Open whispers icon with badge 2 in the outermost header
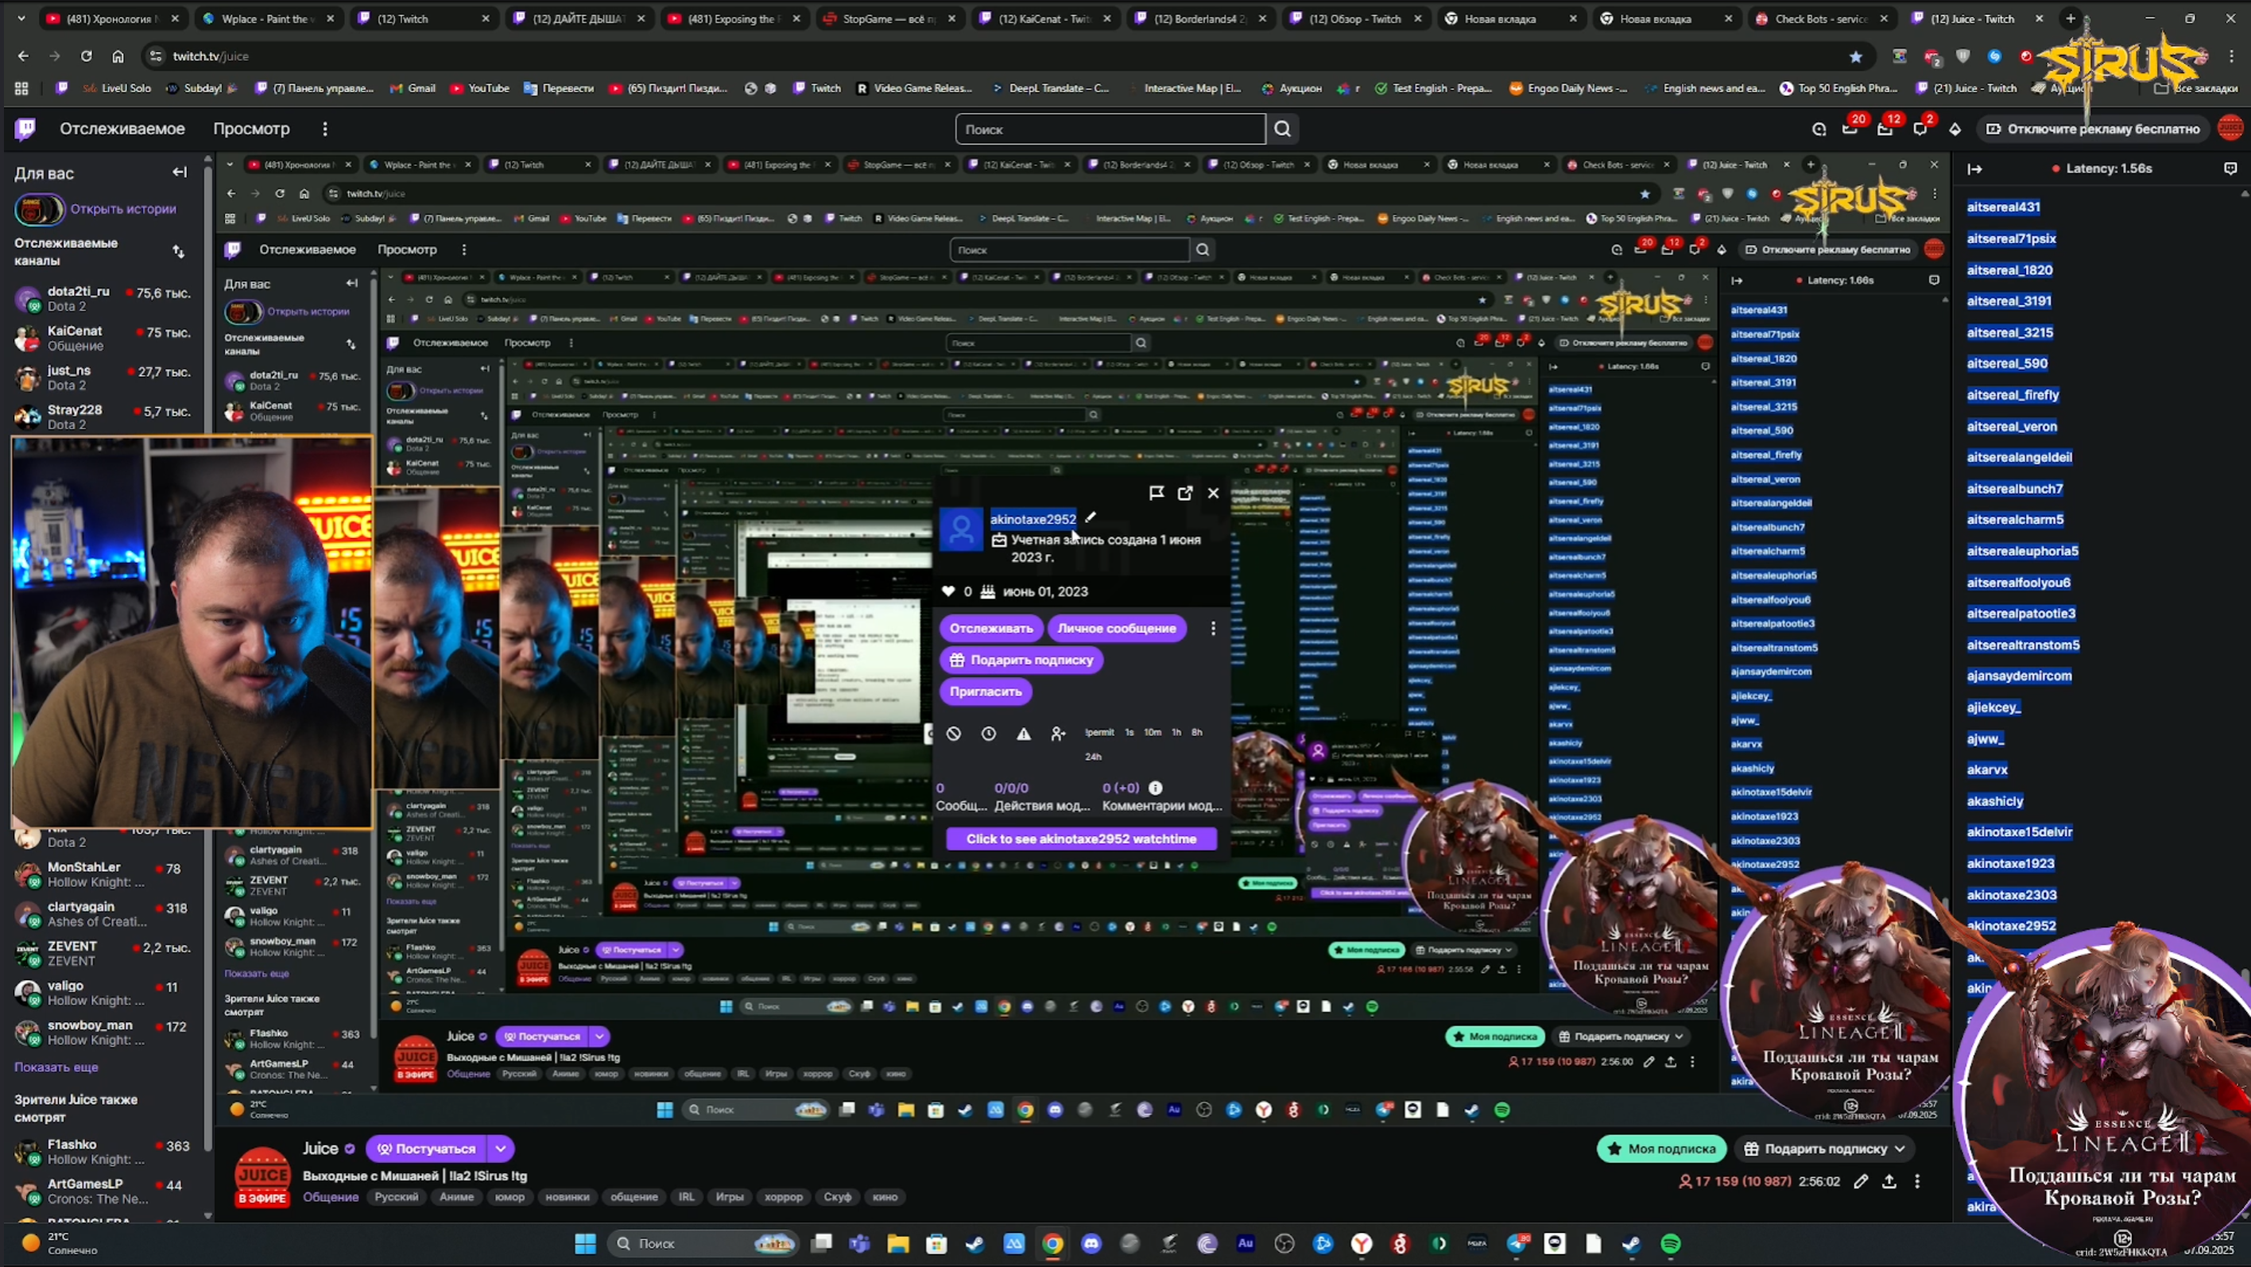The image size is (2251, 1267). tap(1920, 130)
